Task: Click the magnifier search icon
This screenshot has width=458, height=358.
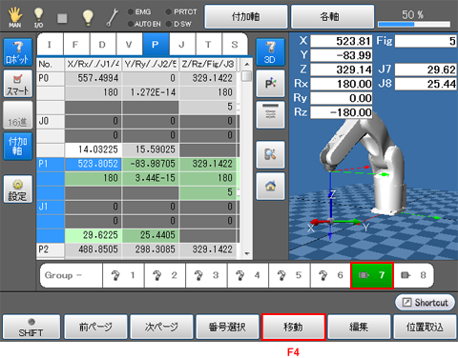Action: click(270, 154)
